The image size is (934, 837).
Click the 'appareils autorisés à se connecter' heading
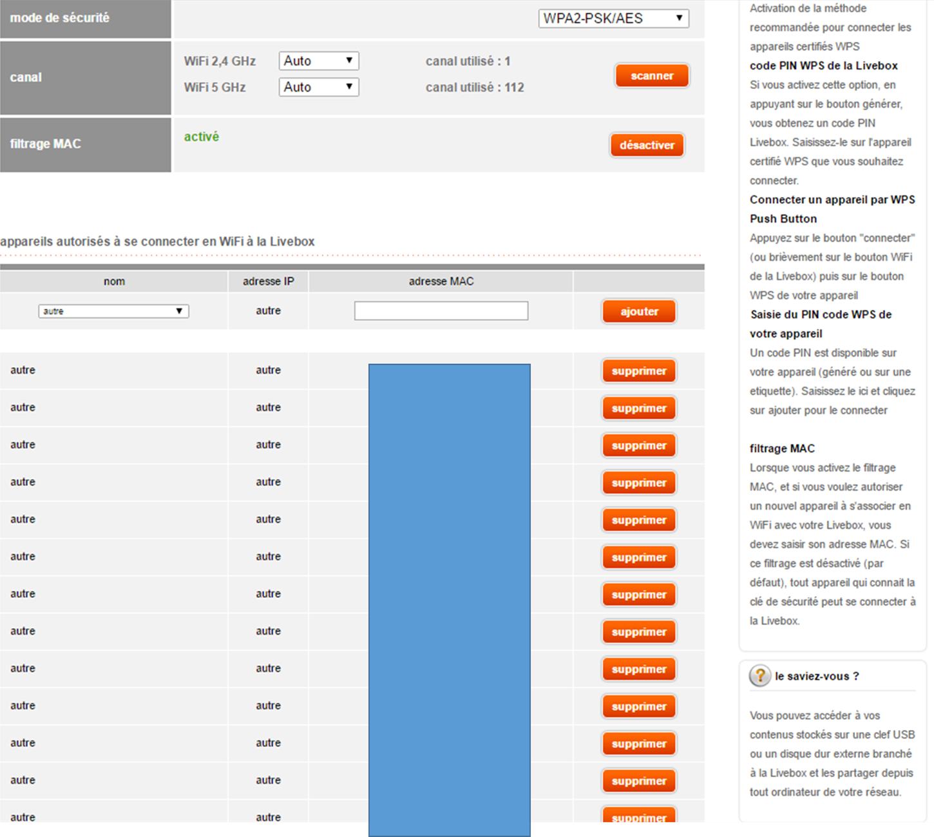tap(157, 242)
